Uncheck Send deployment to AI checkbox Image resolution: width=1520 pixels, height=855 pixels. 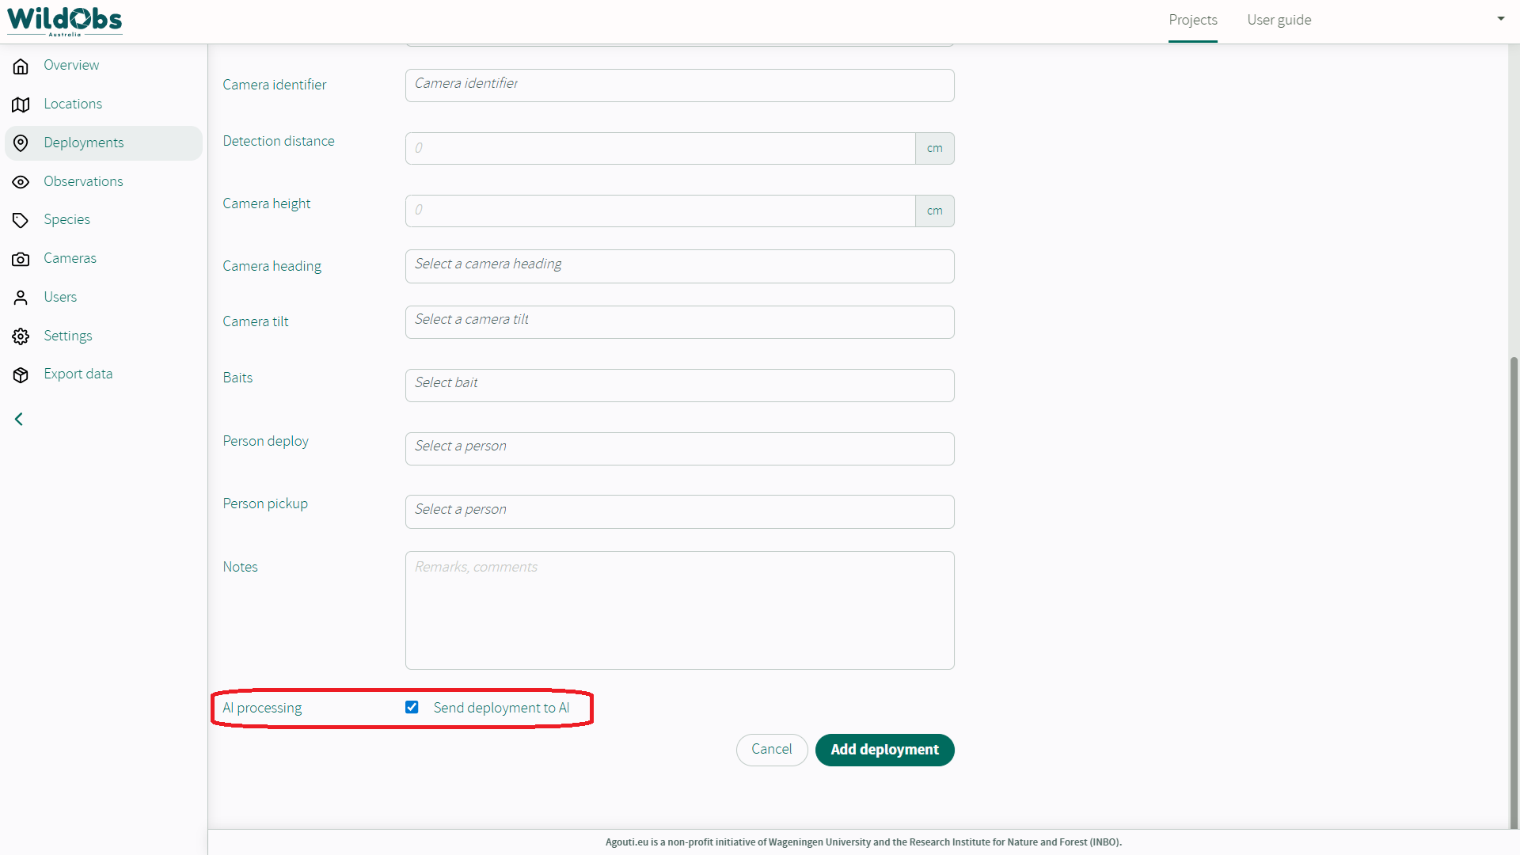[412, 707]
